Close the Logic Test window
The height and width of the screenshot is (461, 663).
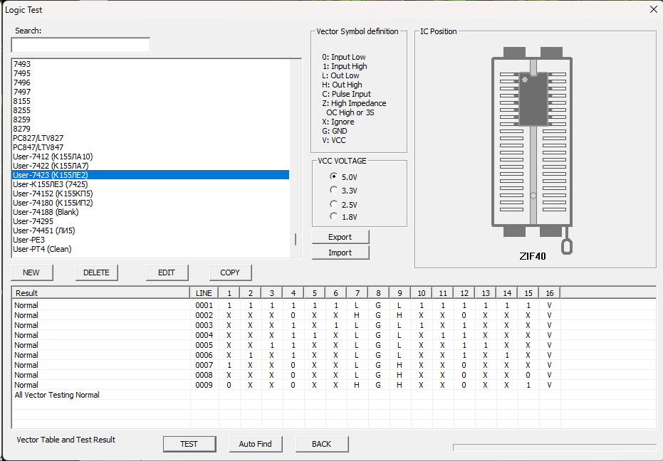point(653,9)
